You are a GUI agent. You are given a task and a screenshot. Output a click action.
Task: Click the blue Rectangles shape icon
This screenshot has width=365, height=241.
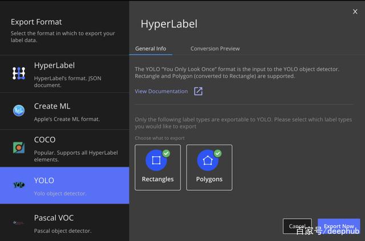[156, 160]
